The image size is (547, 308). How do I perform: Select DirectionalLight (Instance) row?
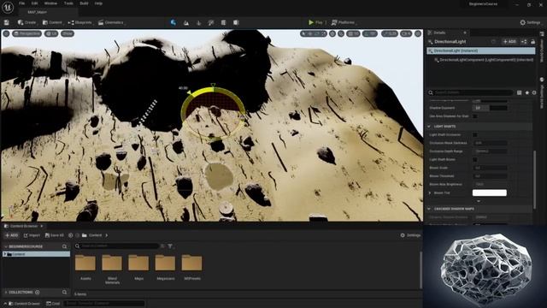pos(480,50)
